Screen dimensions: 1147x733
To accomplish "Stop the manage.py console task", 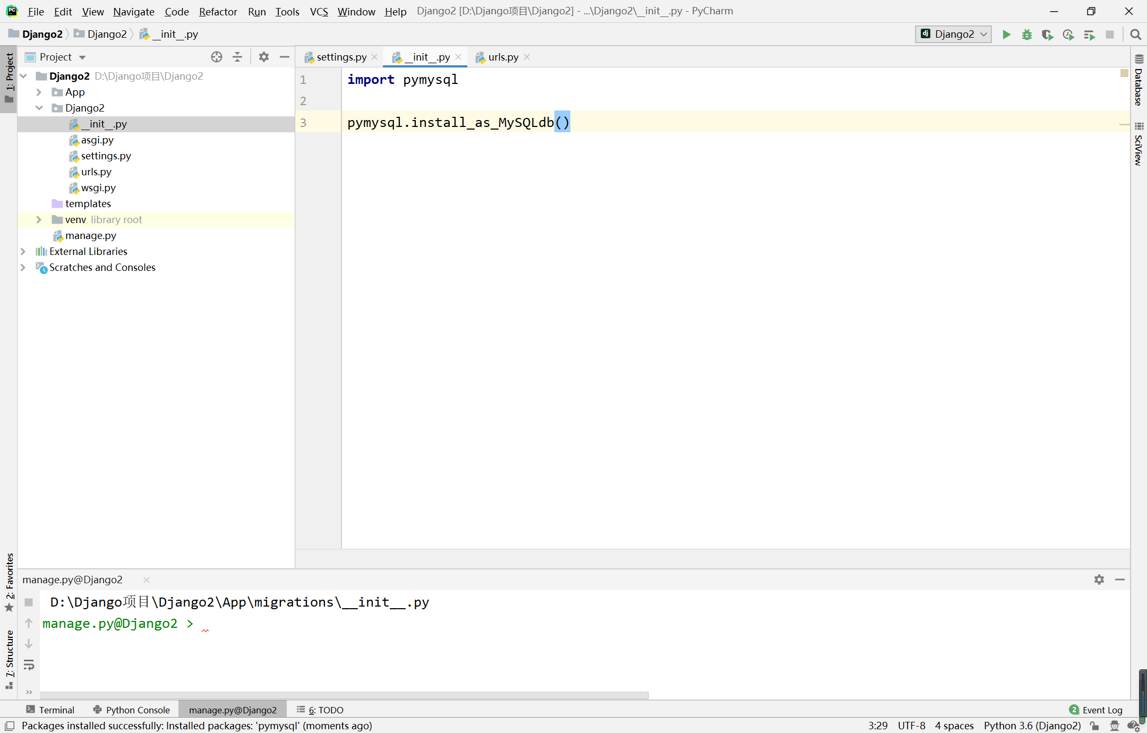I will click(29, 602).
